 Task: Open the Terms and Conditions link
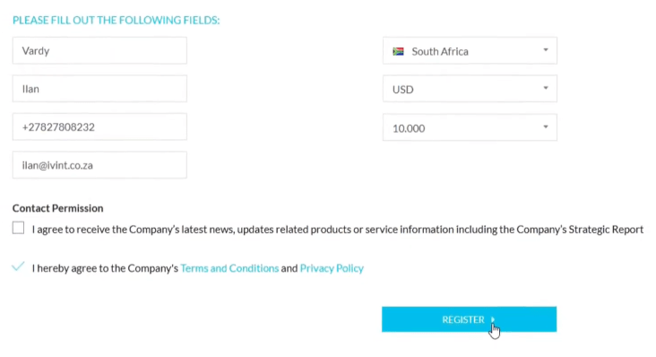229,268
